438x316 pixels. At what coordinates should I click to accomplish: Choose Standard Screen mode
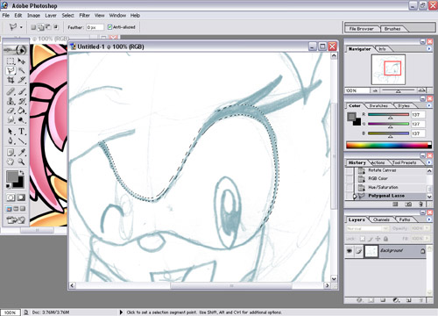point(9,209)
